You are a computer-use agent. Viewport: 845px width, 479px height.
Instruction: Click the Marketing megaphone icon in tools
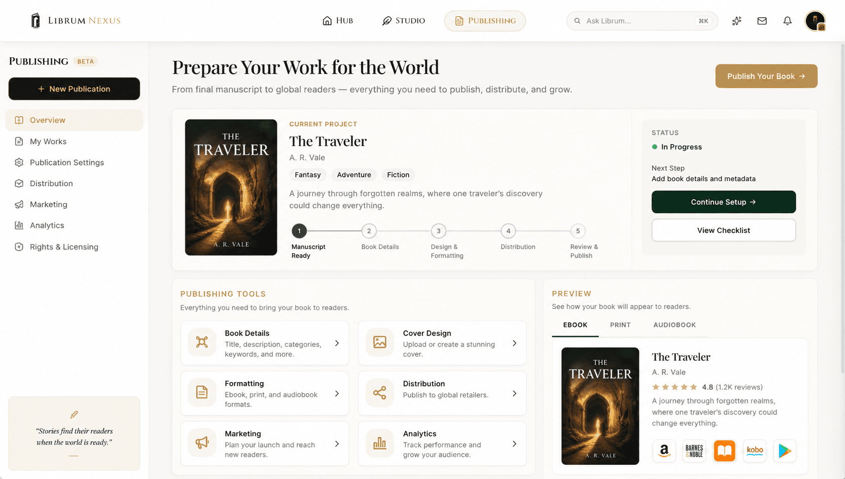click(202, 442)
